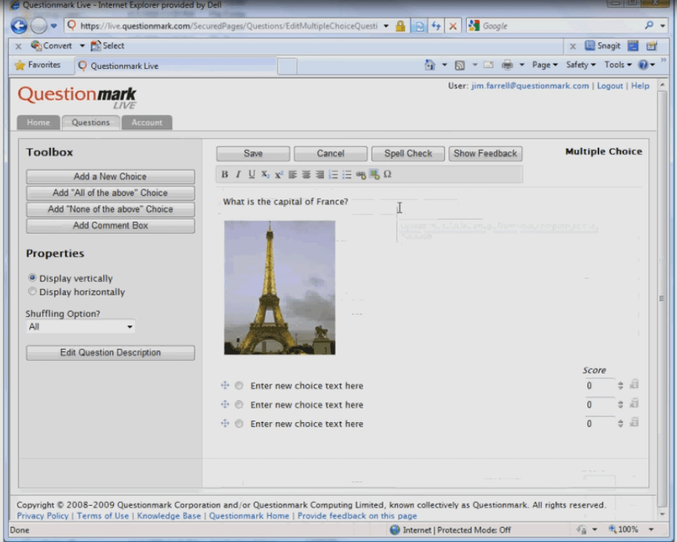Open the Page menu in browser toolbar
Image resolution: width=677 pixels, height=542 pixels.
coord(545,65)
